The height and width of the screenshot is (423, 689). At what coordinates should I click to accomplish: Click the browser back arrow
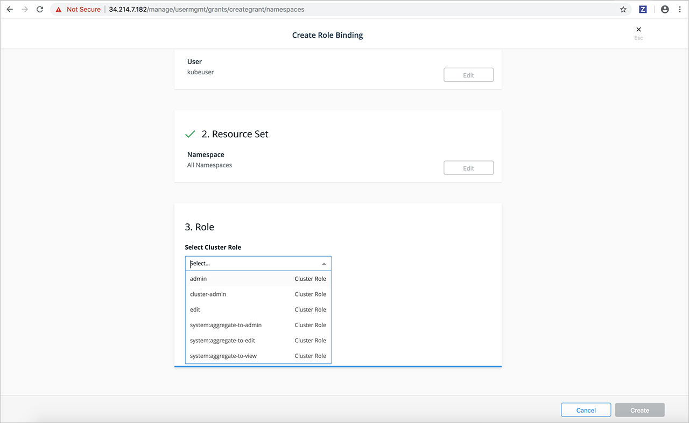pyautogui.click(x=10, y=9)
